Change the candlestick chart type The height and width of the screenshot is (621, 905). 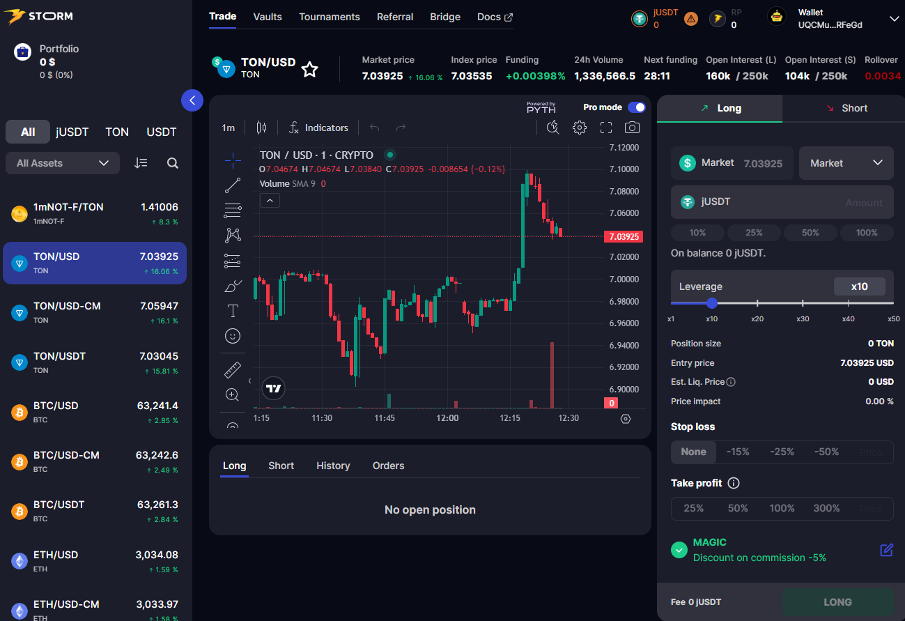261,128
